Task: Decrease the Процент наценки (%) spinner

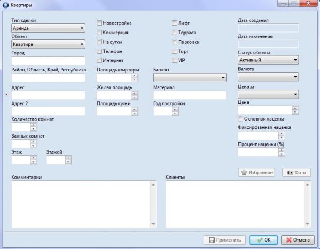Action: [x=281, y=154]
